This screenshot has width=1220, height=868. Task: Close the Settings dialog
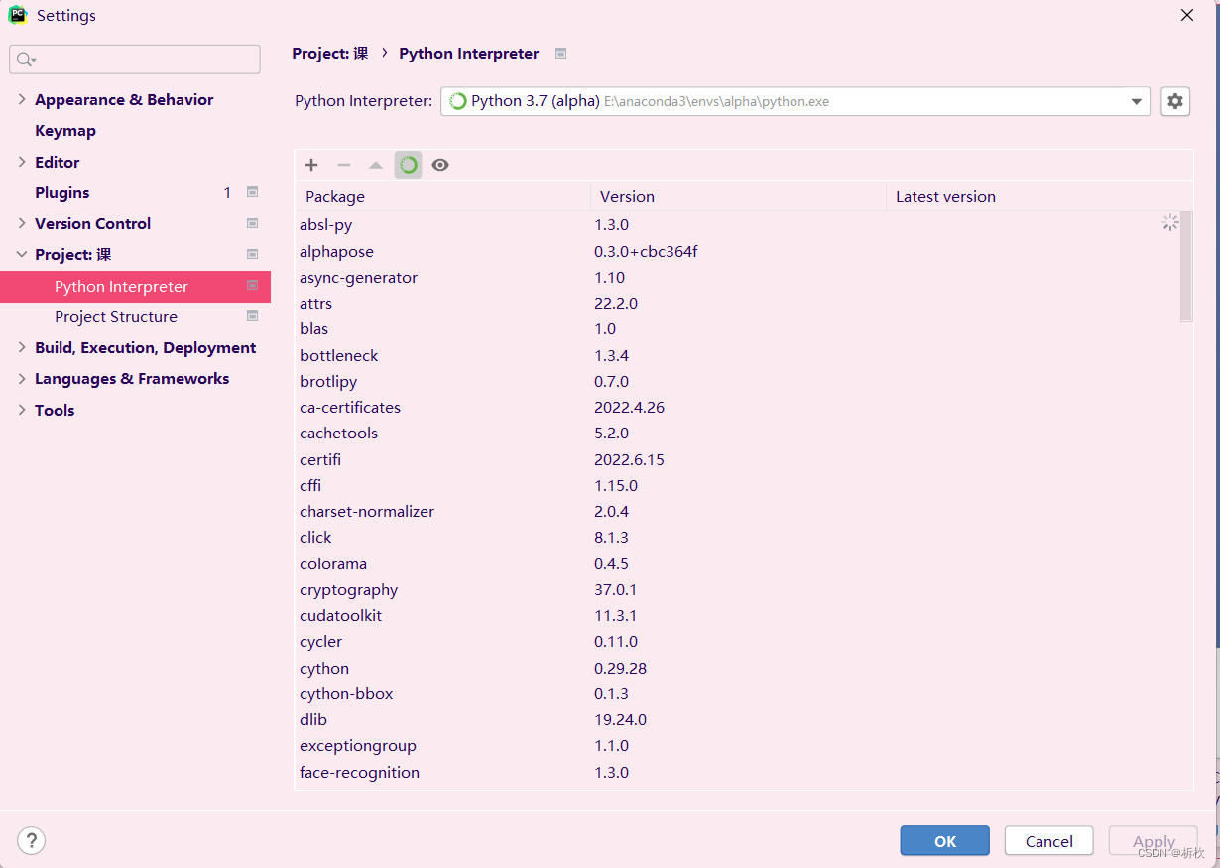tap(1186, 15)
